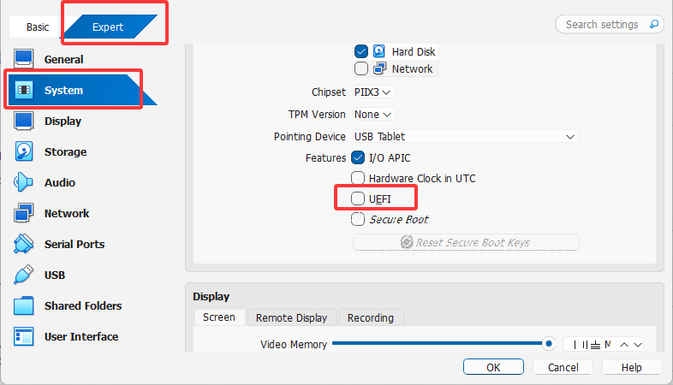This screenshot has height=385, width=673.
Task: Go to Serial Ports icon
Action: pos(23,244)
